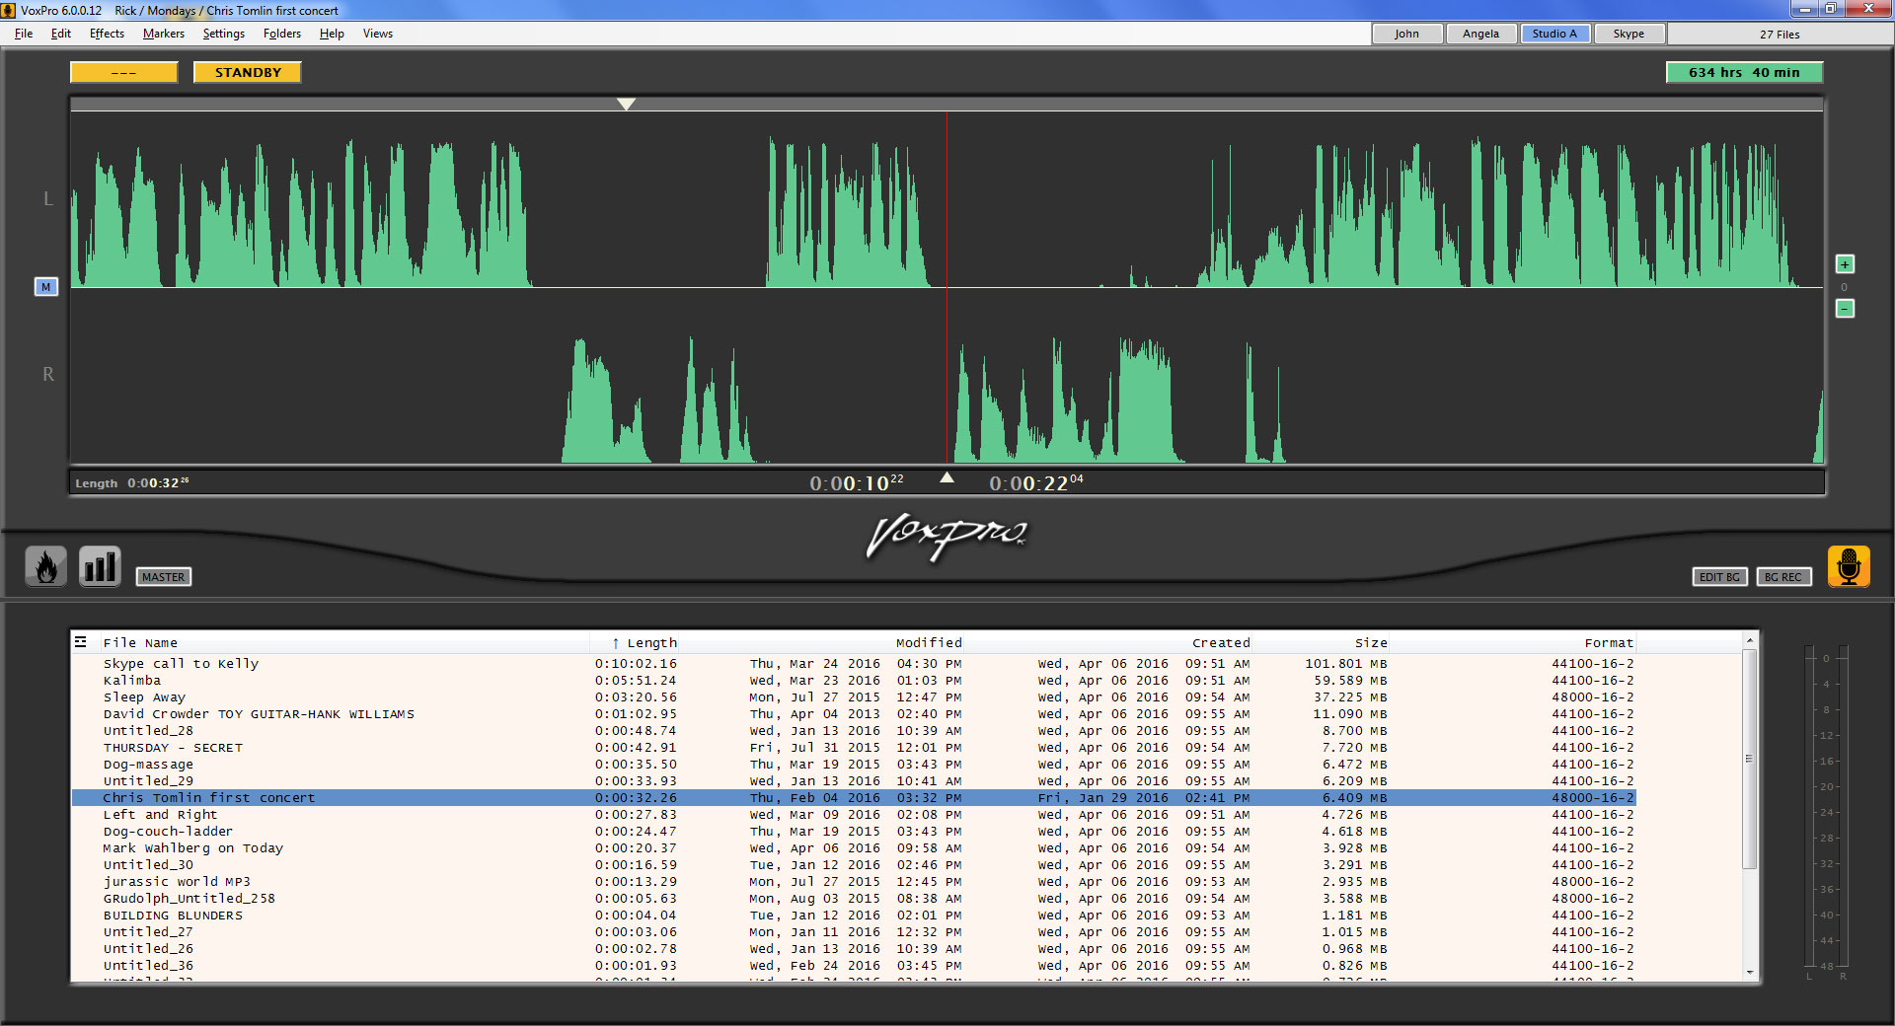Sort file list by Length column

click(650, 642)
